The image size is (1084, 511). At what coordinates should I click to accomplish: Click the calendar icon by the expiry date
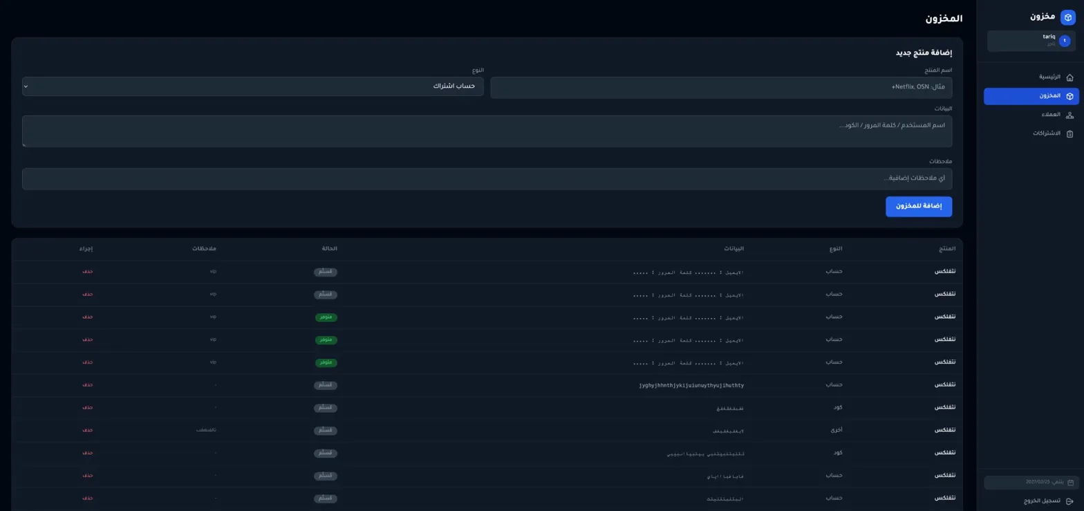coord(1070,482)
